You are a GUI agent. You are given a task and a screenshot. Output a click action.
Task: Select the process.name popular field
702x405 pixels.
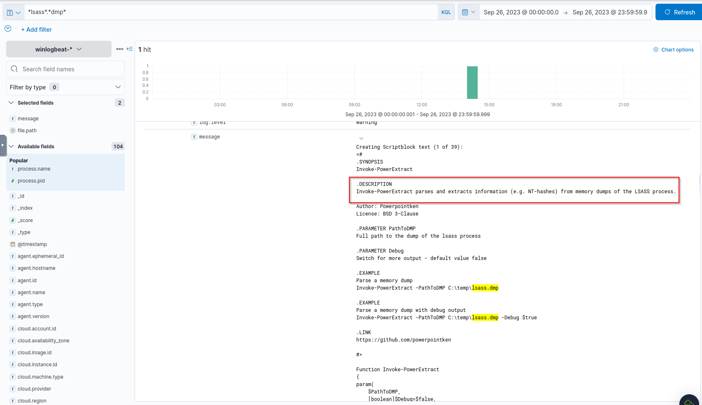(34, 169)
